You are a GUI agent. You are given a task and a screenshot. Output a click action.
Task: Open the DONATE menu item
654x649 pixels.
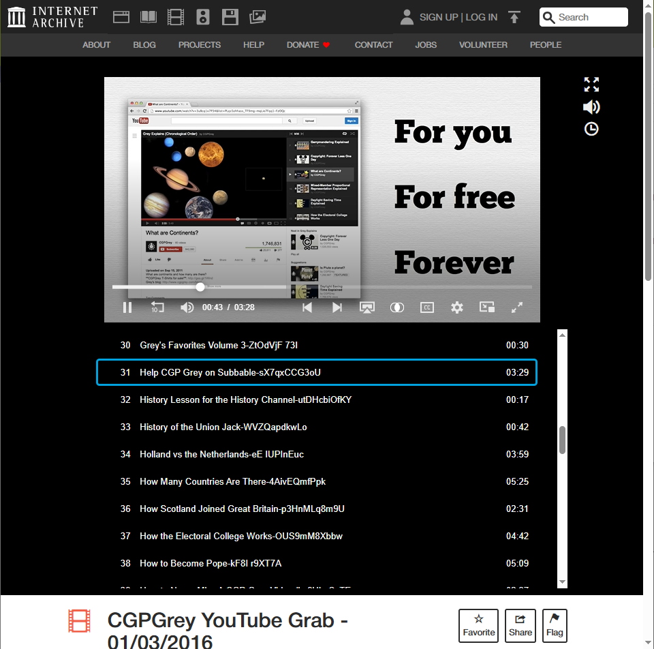pos(308,45)
